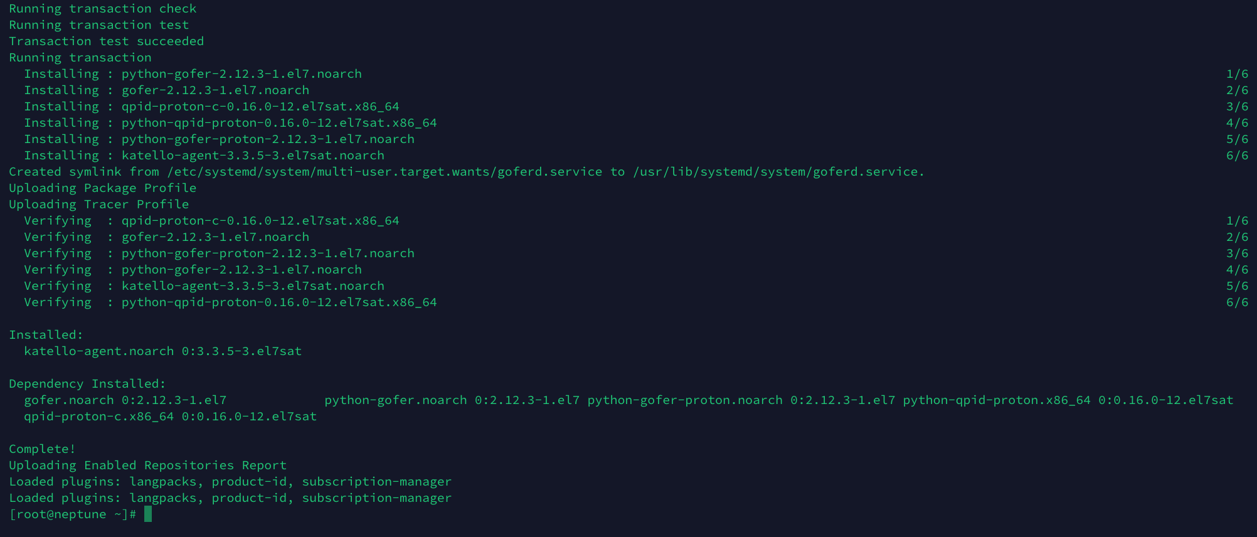Click the 'Dependency Installed:' heading
The image size is (1257, 537).
87,384
